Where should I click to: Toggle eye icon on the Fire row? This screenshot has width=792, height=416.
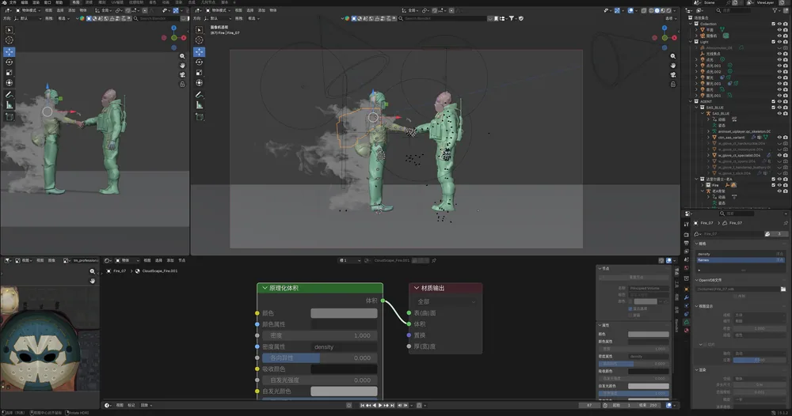779,185
